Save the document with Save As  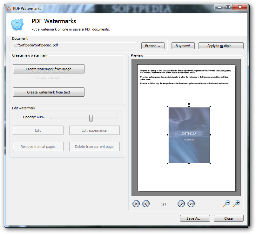tap(195, 218)
